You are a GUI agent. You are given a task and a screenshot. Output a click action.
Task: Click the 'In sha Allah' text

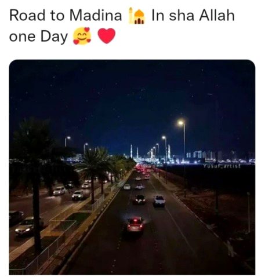coord(193,16)
